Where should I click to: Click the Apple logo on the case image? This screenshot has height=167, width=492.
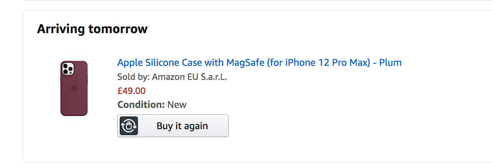[x=74, y=87]
